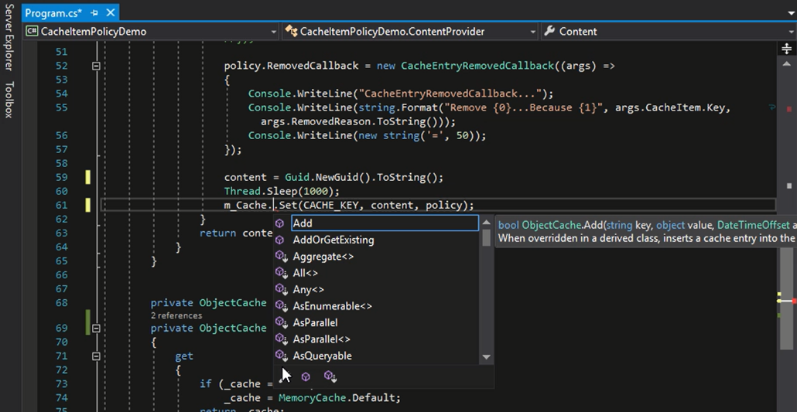This screenshot has height=412, width=797.
Task: Click the "CacheEntryRemovedCallback..." string on line 54
Action: [x=451, y=94]
